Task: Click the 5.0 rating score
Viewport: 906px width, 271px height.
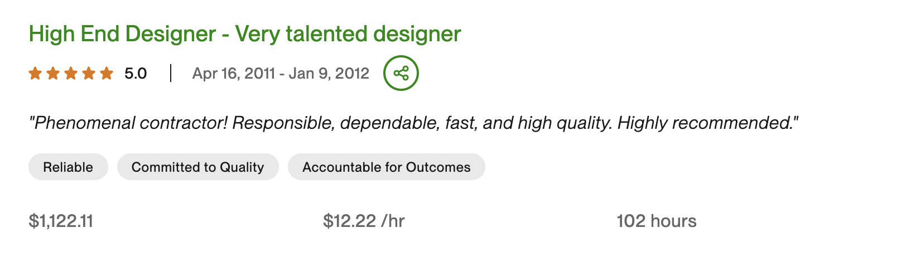Action: click(136, 73)
